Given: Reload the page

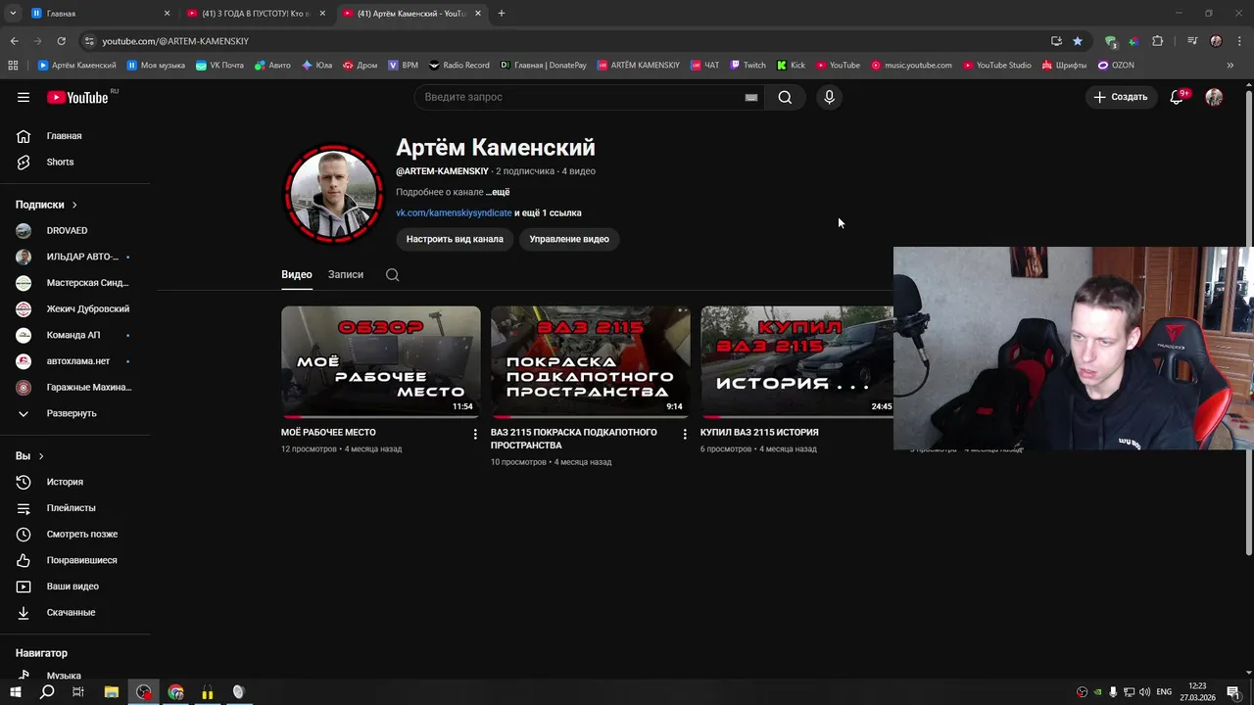Looking at the screenshot, I should point(61,41).
